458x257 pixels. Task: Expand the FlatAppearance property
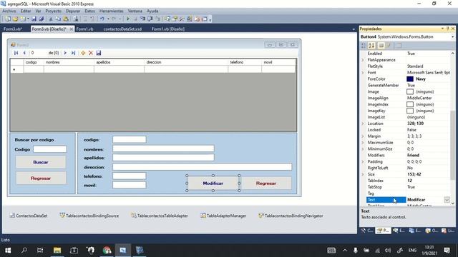coord(363,60)
